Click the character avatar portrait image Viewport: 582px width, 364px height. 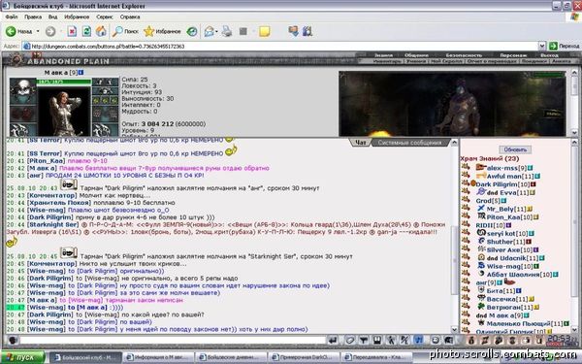coord(64,111)
